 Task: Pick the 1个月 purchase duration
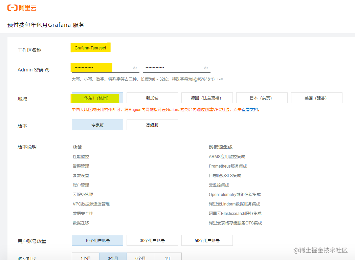pos(86,257)
